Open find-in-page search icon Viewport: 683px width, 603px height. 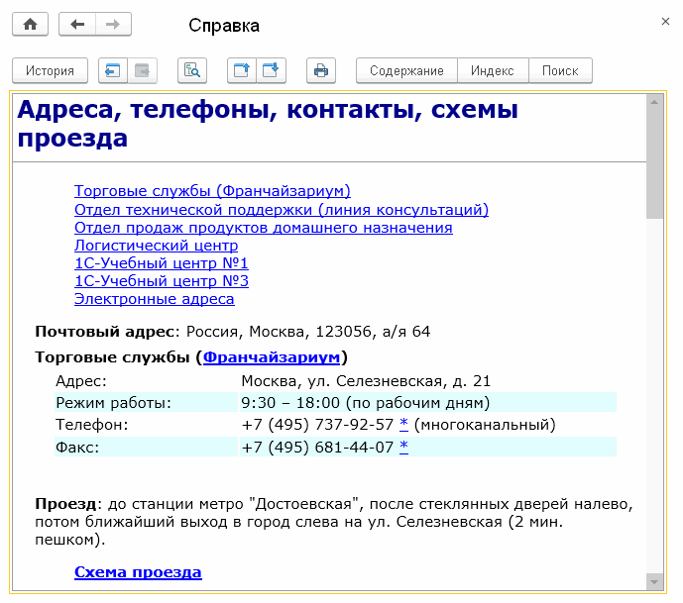tap(192, 70)
